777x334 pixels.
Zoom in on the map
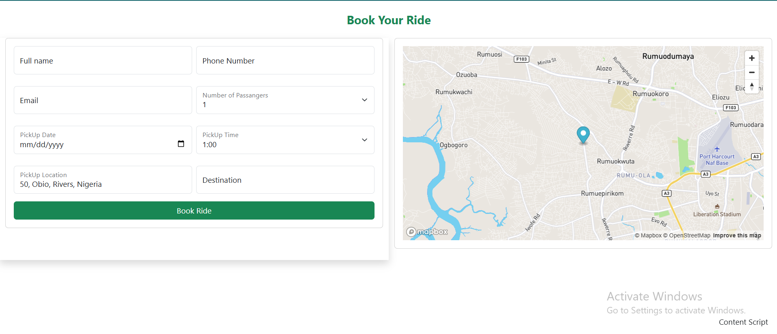[x=751, y=58]
